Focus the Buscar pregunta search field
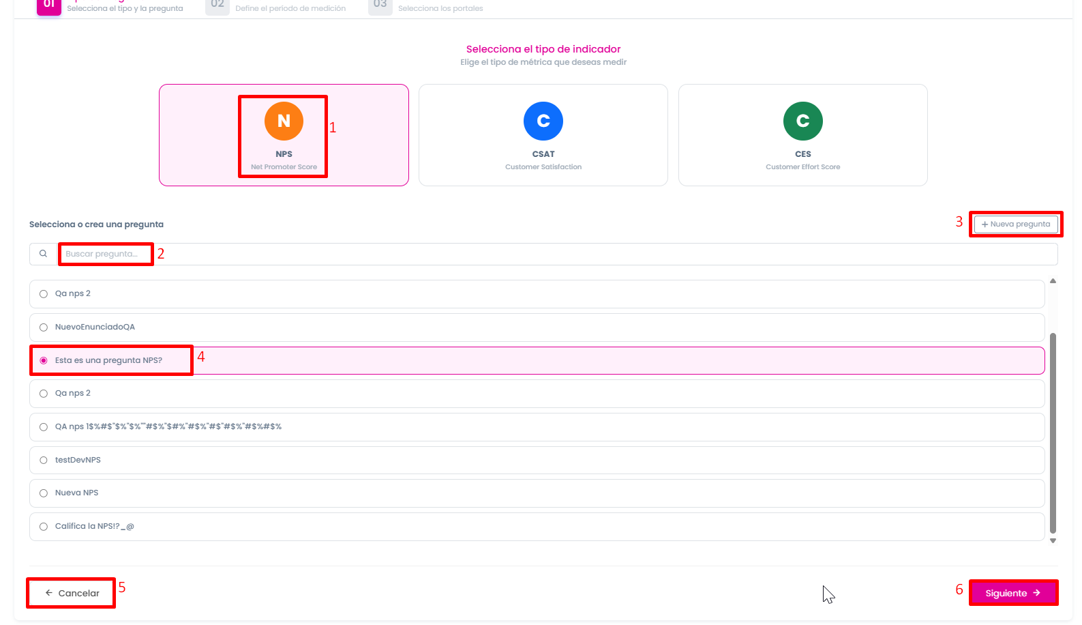 558,254
